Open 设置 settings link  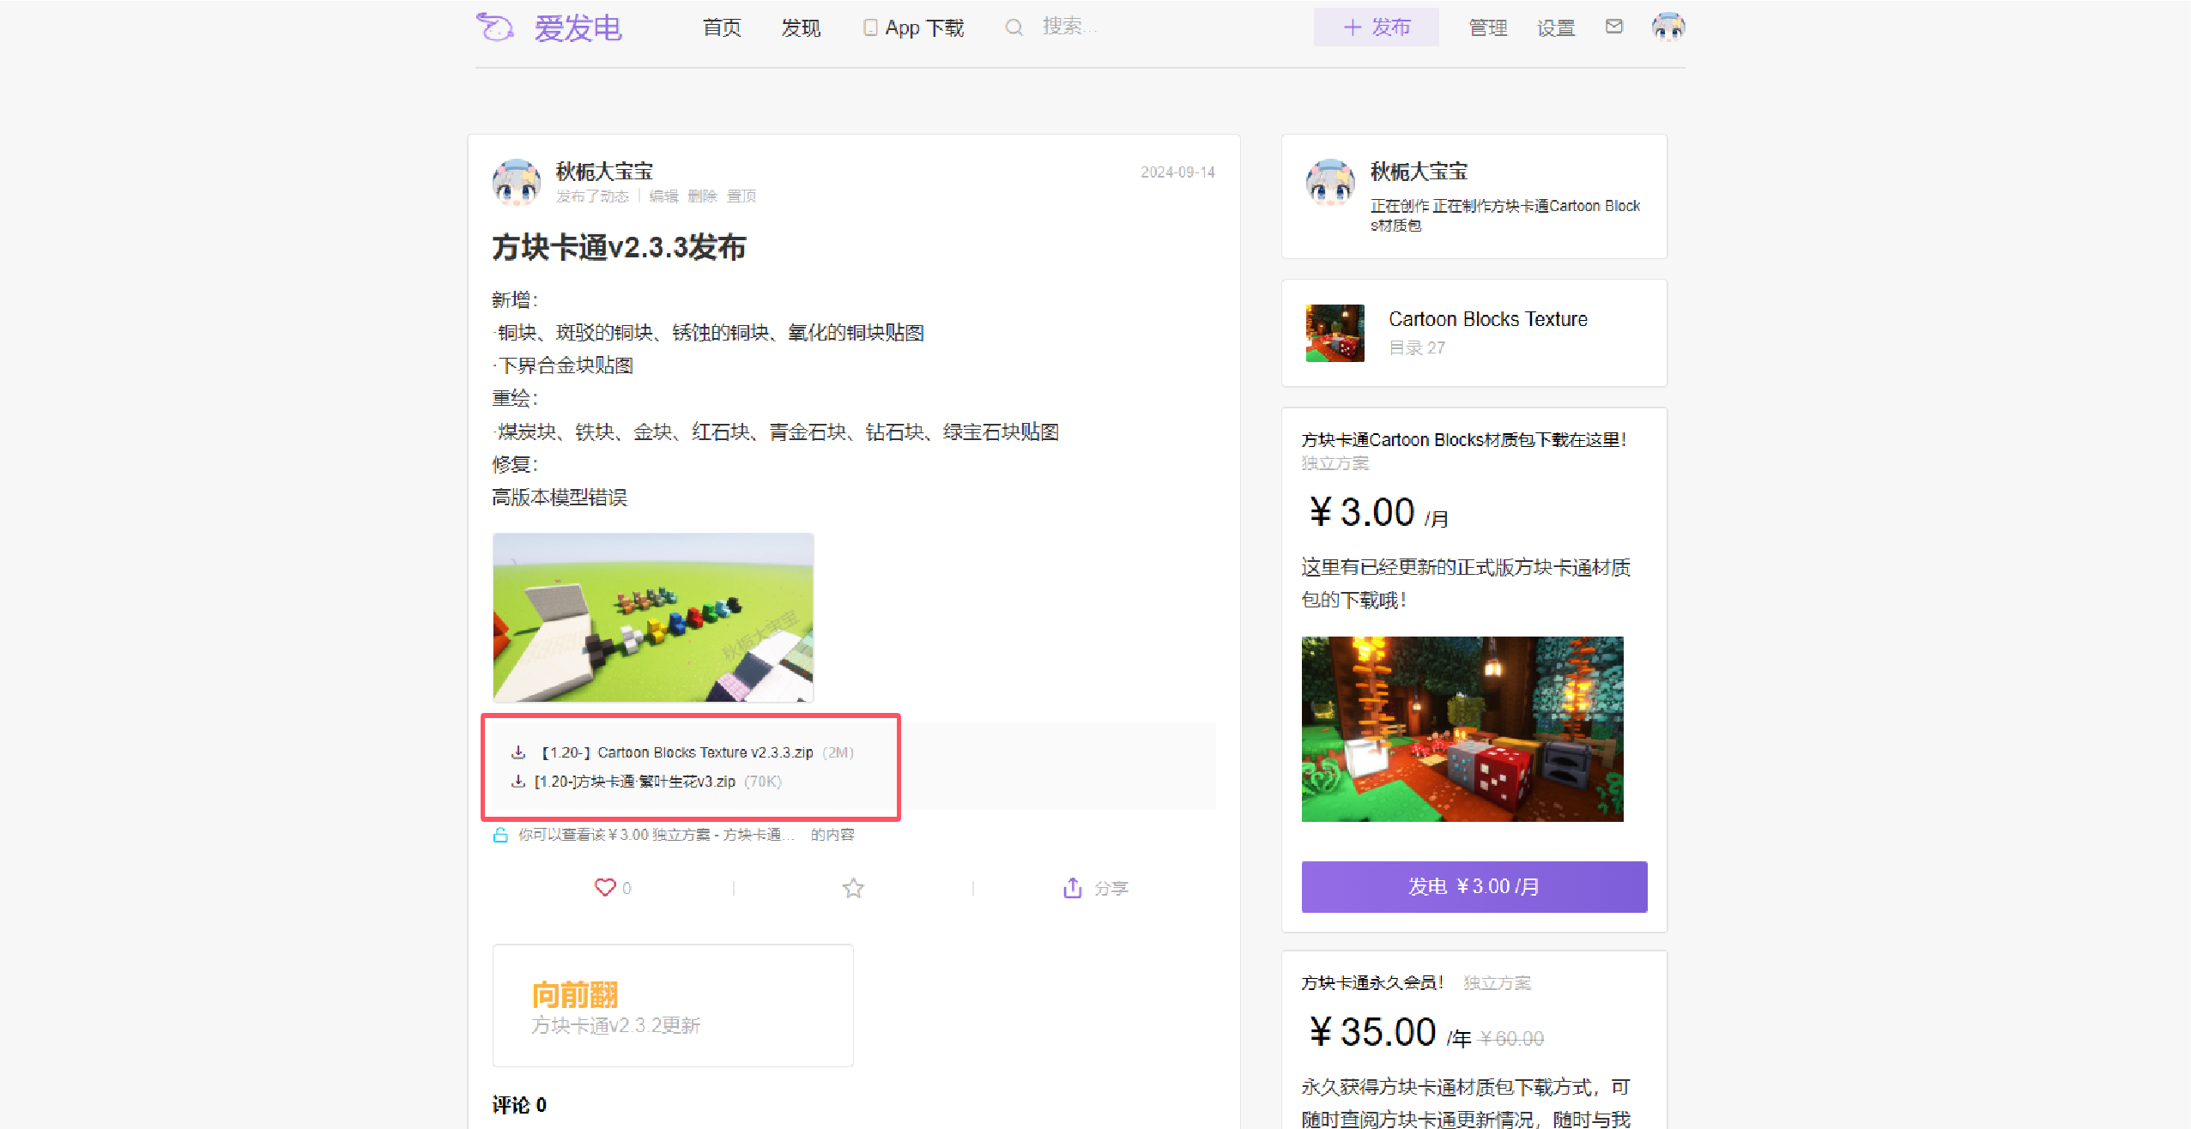tap(1556, 27)
